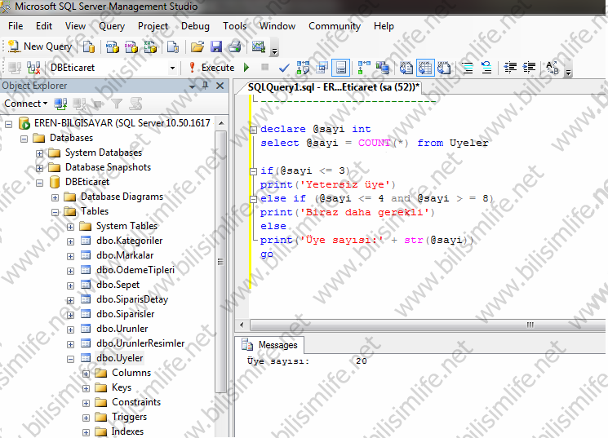
Task: Click the Uncomment Selected Lines icon
Action: tap(486, 68)
